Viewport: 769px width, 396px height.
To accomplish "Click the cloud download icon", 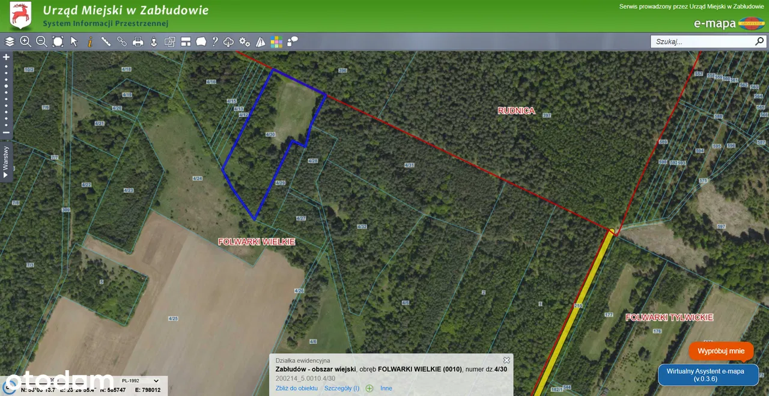I will [x=229, y=41].
